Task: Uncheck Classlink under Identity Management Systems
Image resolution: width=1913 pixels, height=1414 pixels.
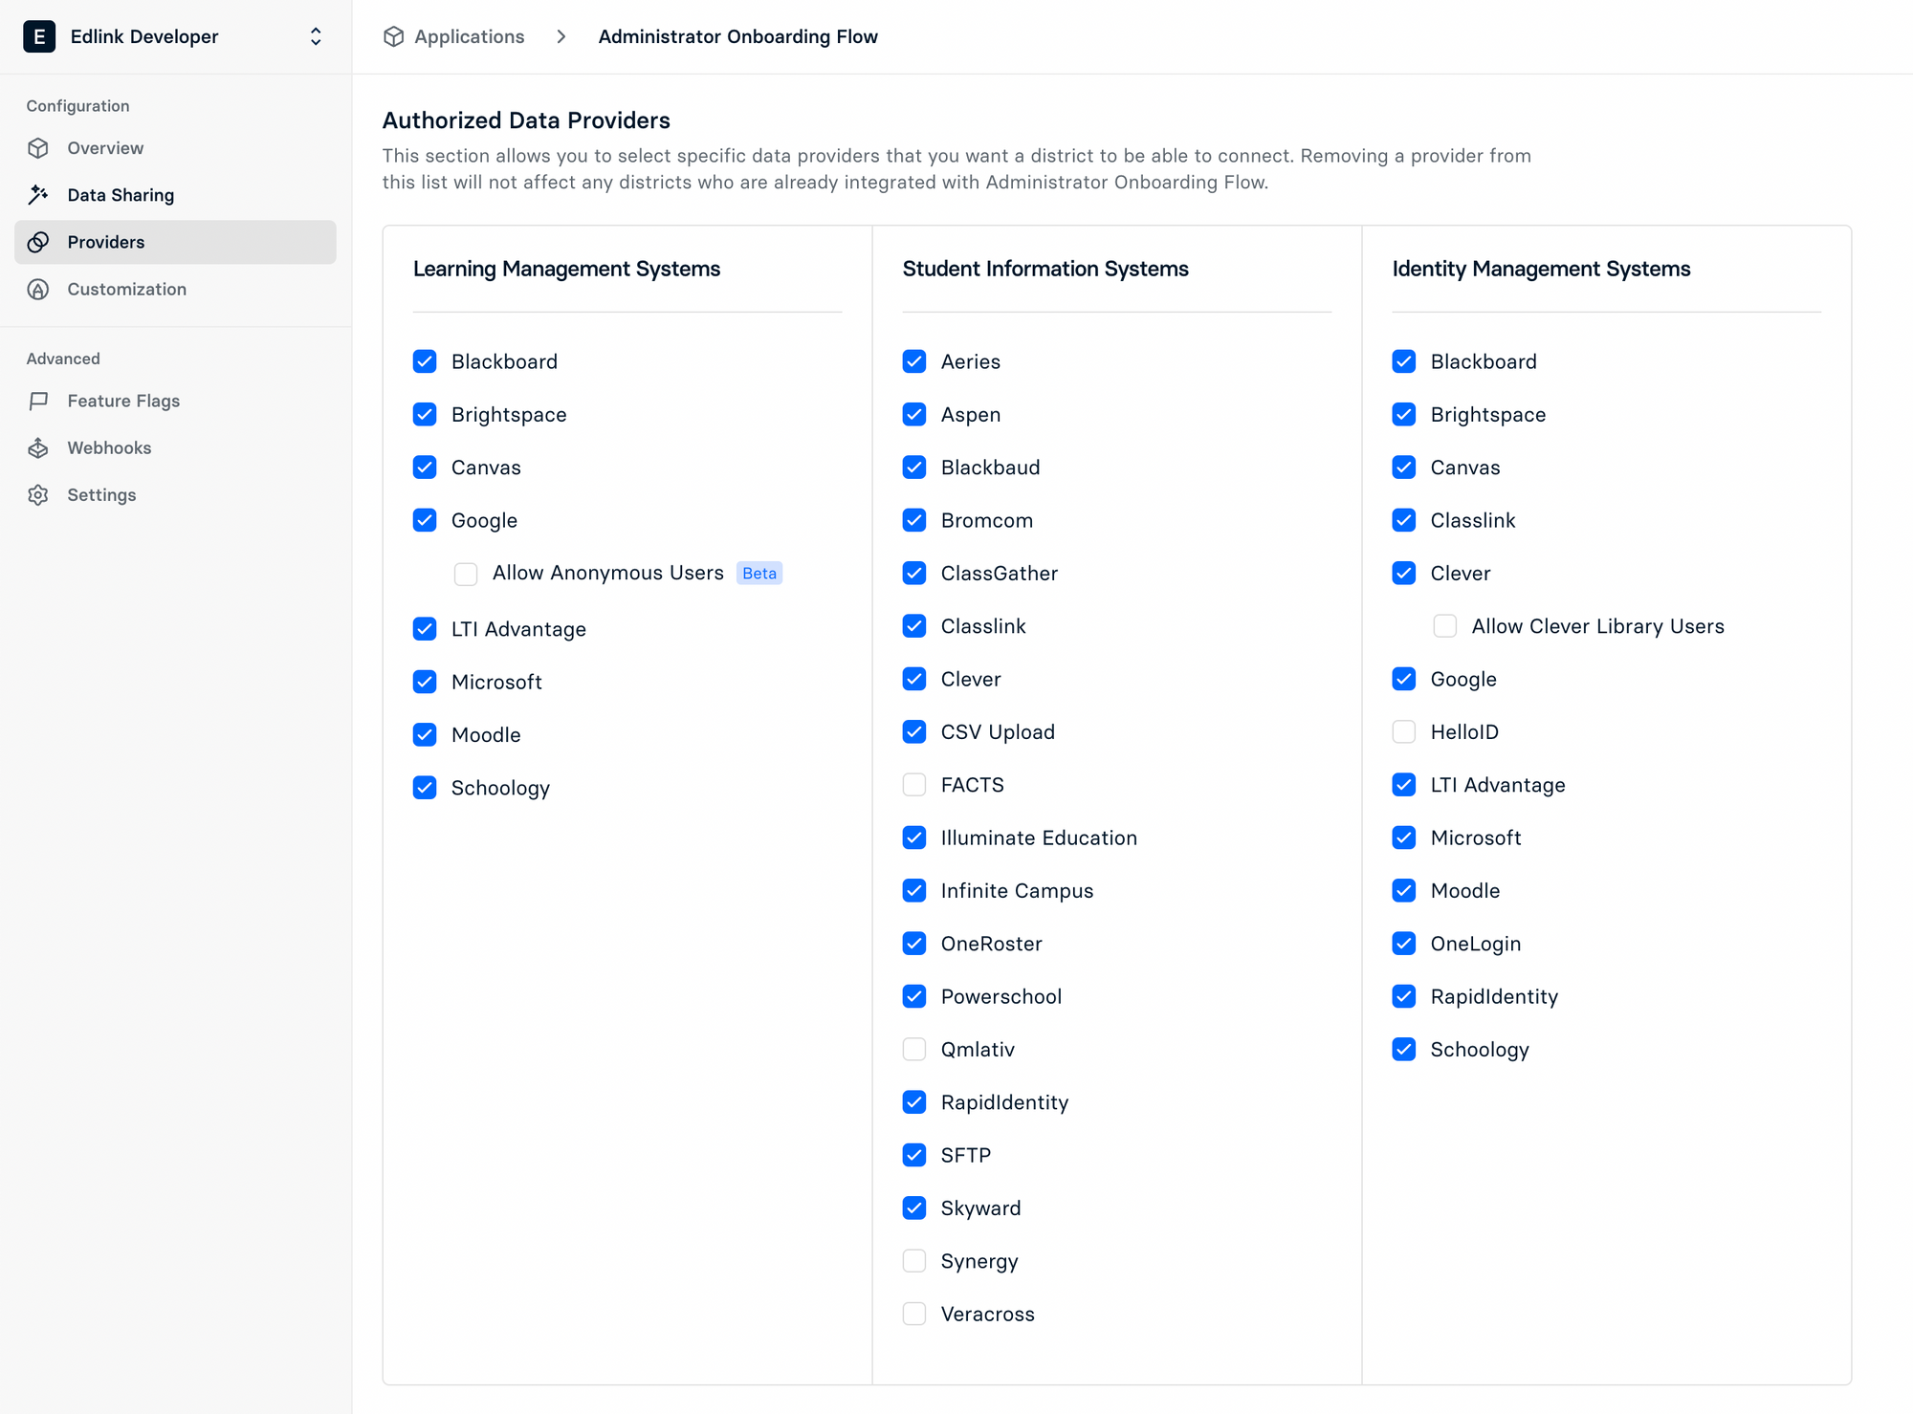Action: 1404,520
